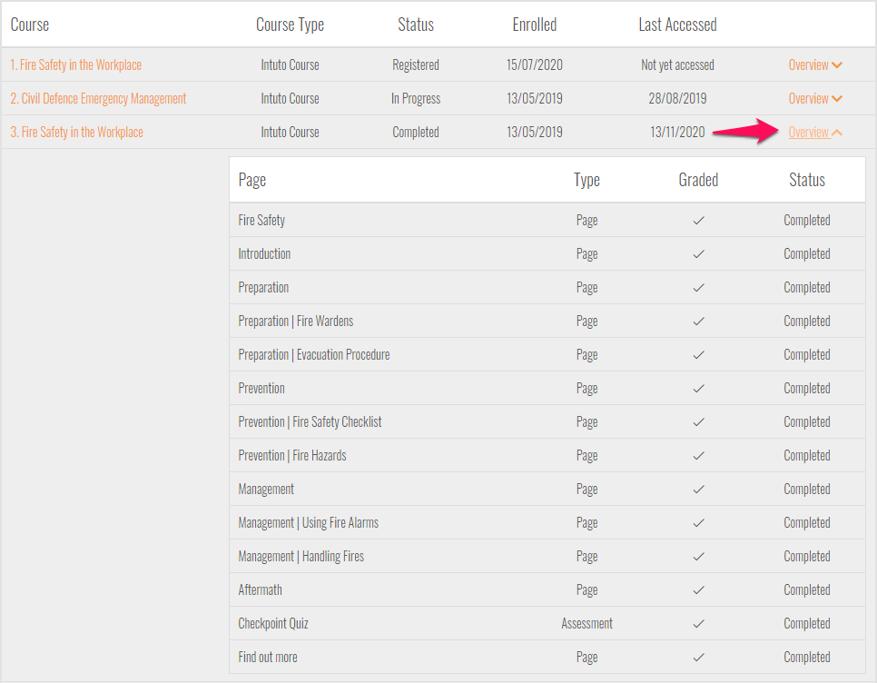Expand Overview for Civil Defence Emergency Management
This screenshot has width=877, height=683.
coord(814,99)
